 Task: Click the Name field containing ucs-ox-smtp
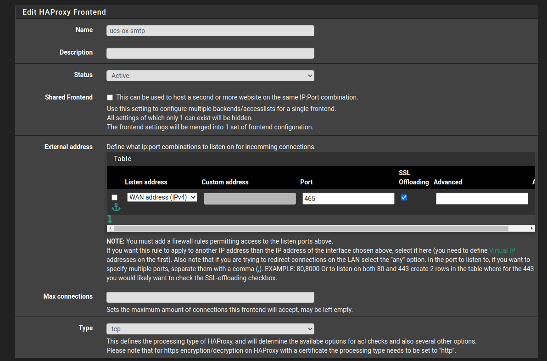tap(210, 31)
